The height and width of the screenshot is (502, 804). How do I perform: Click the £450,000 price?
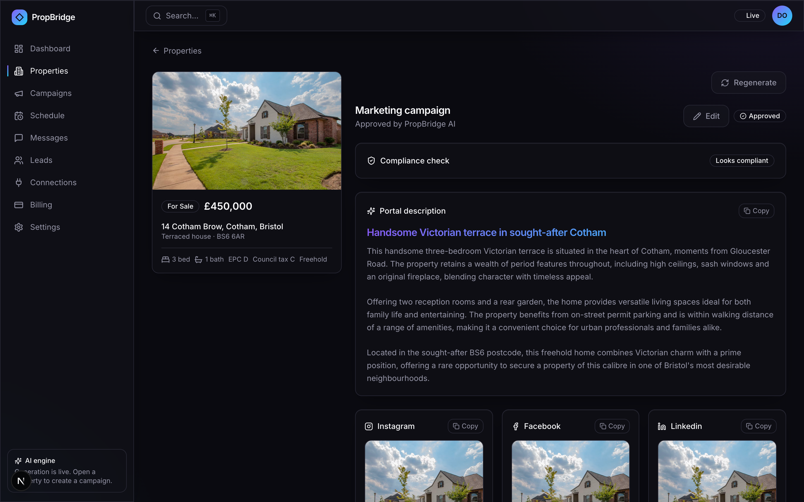228,206
